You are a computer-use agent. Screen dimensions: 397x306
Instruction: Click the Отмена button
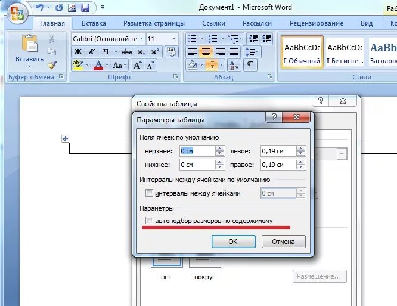pos(284,242)
